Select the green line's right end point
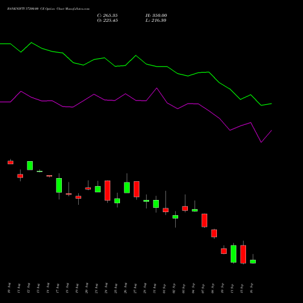This screenshot has width=303, height=303. [x=271, y=104]
